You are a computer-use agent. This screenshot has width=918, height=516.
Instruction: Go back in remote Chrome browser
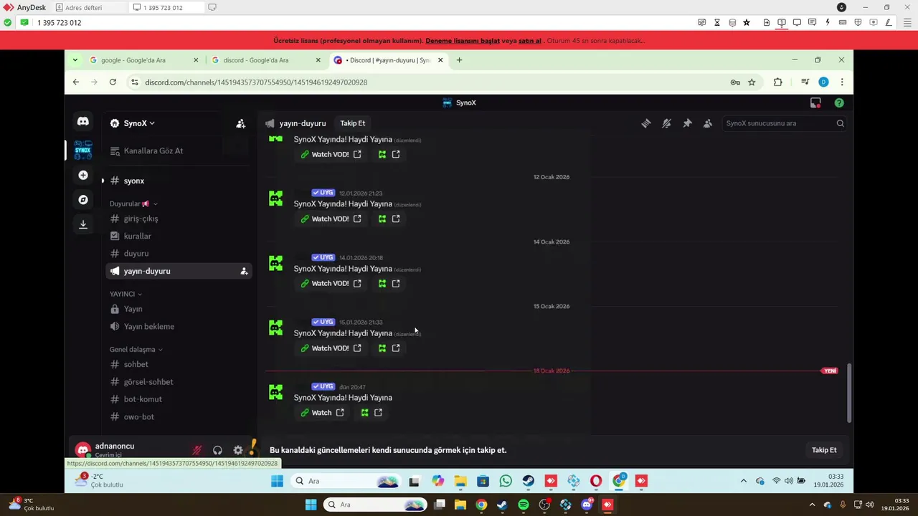tap(76, 82)
